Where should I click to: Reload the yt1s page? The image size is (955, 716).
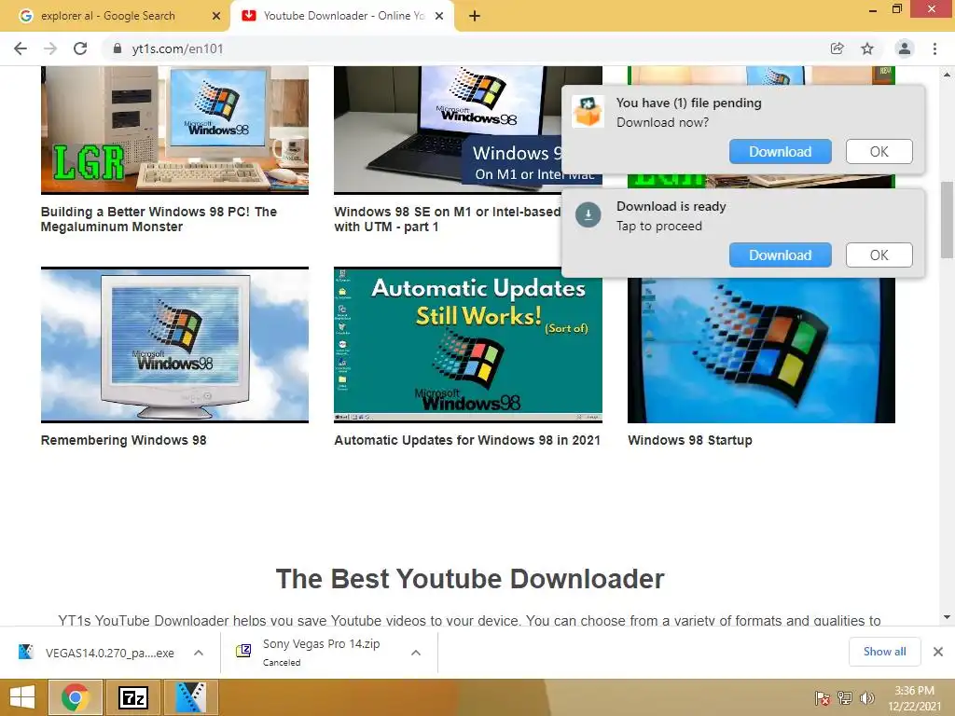click(x=80, y=48)
